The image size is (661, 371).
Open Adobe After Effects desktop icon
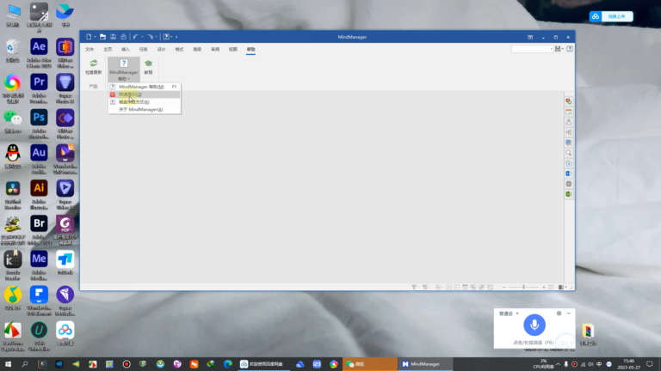pyautogui.click(x=39, y=52)
